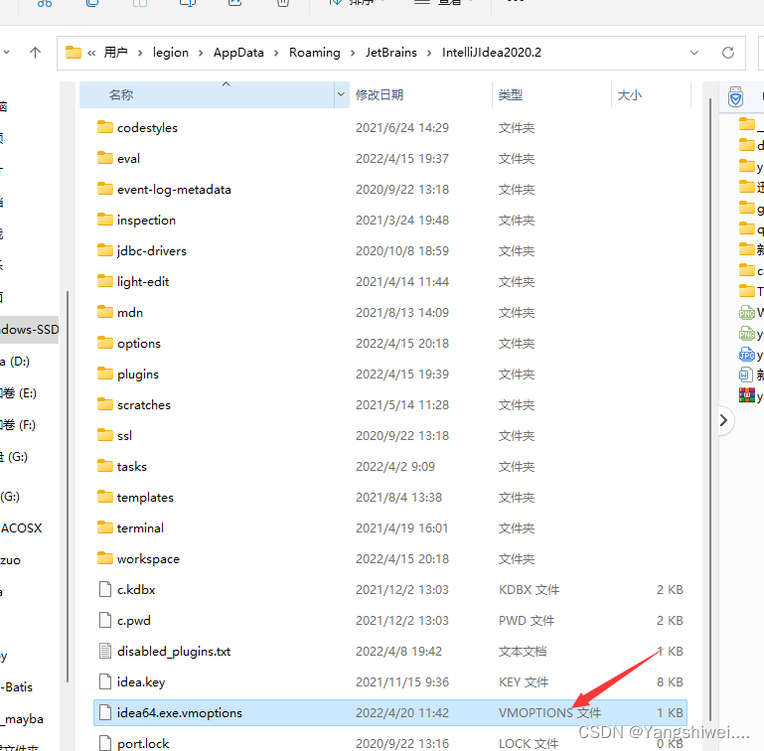Image resolution: width=764 pixels, height=751 pixels.
Task: Navigate to 用户 in the breadcrumb
Action: [x=116, y=52]
